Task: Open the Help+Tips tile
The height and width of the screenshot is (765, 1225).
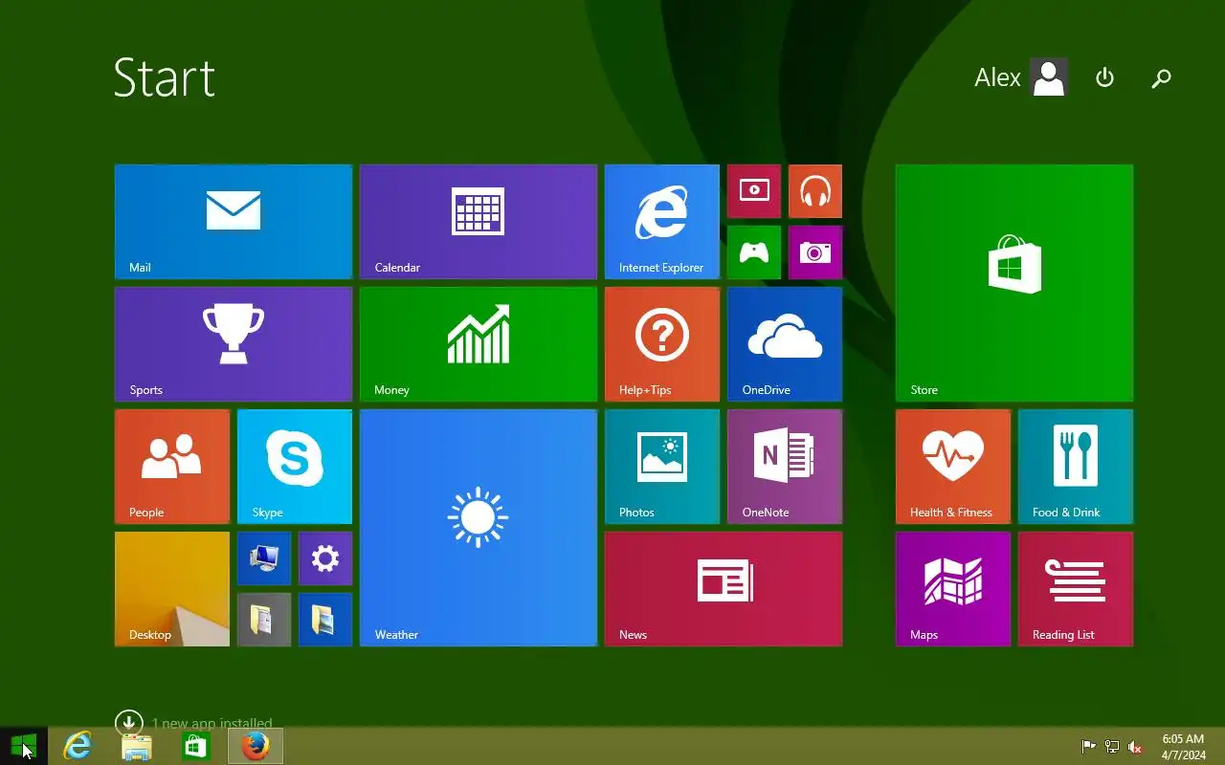Action: click(662, 344)
